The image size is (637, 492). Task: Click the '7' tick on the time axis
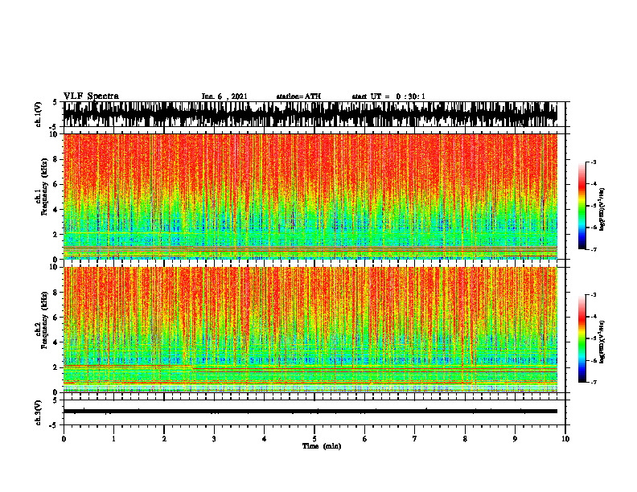(415, 439)
